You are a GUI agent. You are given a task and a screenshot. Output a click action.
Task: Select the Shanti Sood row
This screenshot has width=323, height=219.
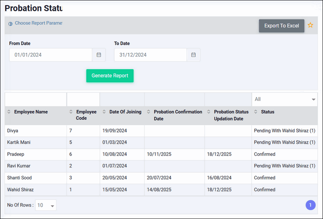point(20,178)
